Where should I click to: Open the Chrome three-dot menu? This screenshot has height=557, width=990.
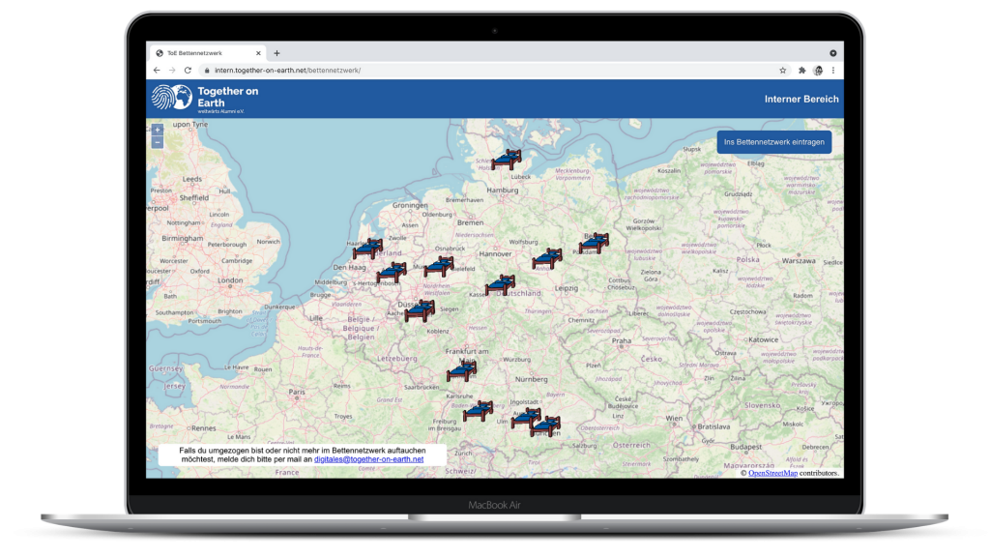(x=833, y=71)
